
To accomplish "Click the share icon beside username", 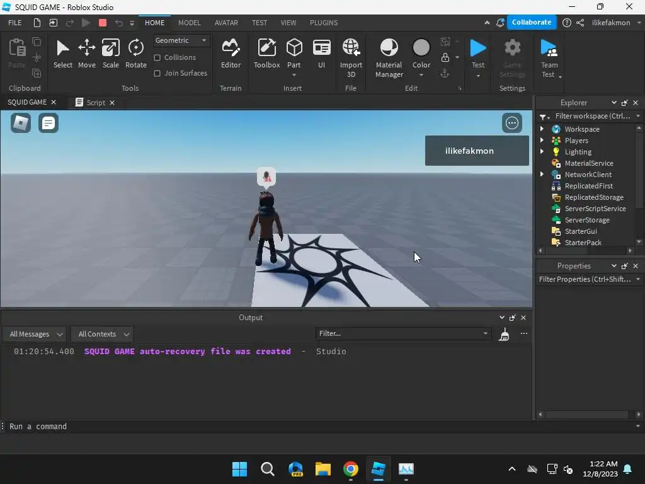I will [x=580, y=23].
